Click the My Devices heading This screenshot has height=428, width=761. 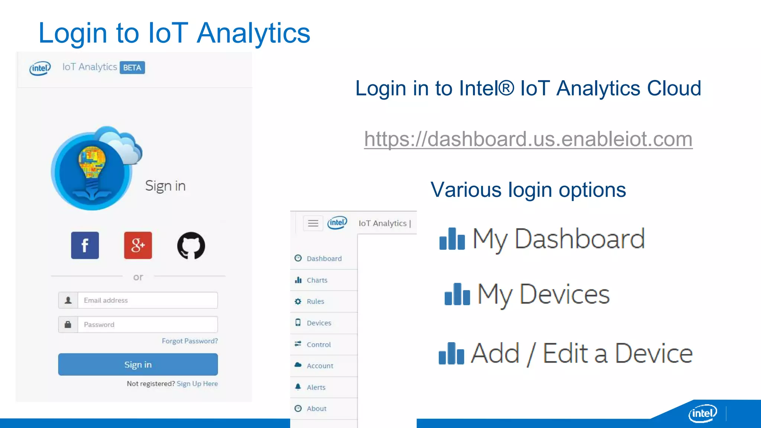(x=543, y=295)
